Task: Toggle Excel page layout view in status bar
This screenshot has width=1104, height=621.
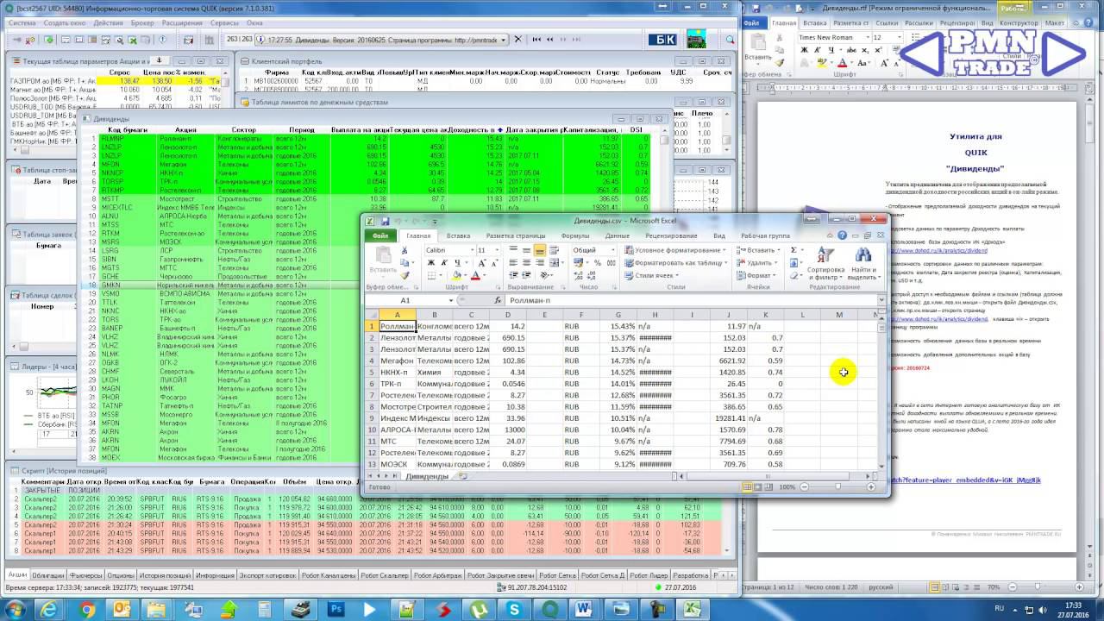Action: 758,487
